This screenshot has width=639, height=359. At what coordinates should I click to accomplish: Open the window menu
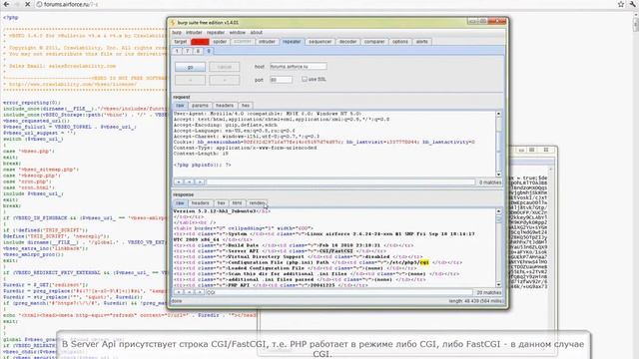238,33
